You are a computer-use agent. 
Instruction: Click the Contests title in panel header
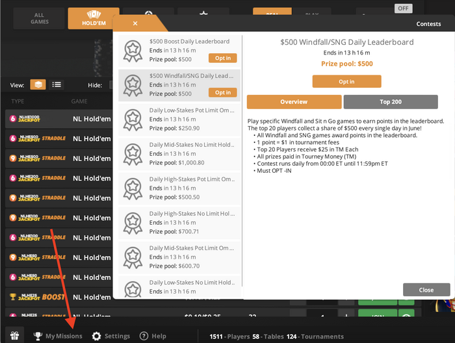(x=428, y=24)
